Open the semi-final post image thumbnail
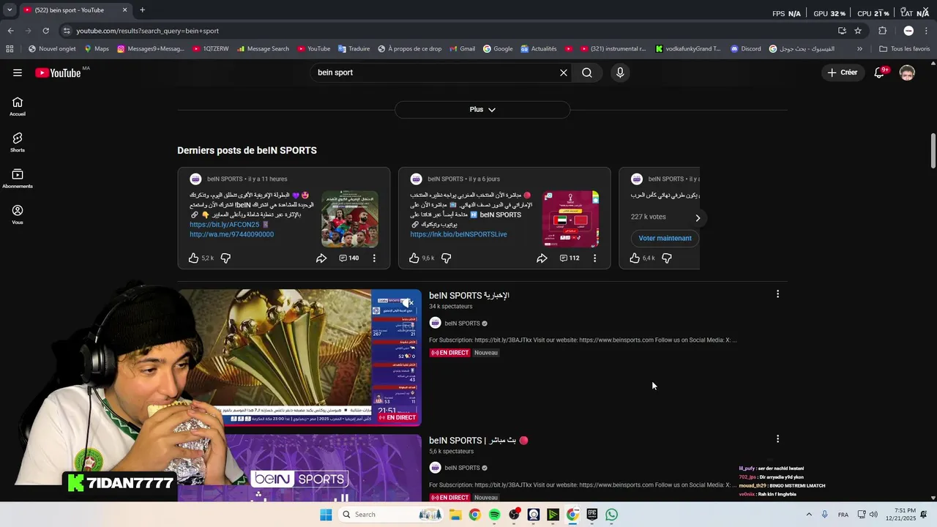The width and height of the screenshot is (937, 527). point(570,219)
